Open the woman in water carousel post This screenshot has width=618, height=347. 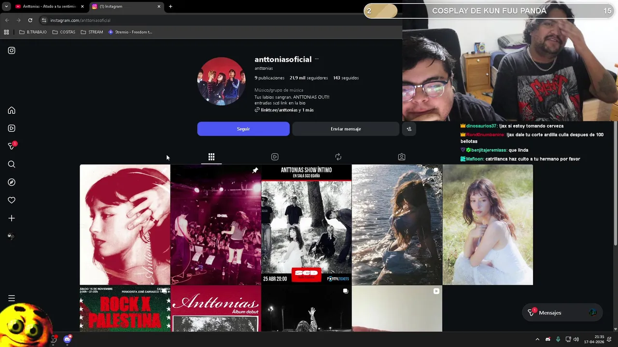point(397,225)
